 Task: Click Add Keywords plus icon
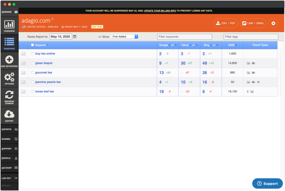(9, 60)
